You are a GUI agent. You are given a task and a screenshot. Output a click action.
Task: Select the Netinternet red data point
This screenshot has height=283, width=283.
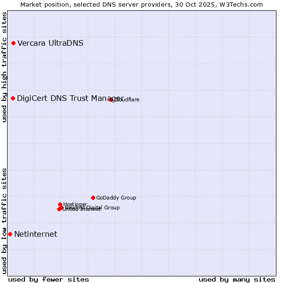[10, 234]
